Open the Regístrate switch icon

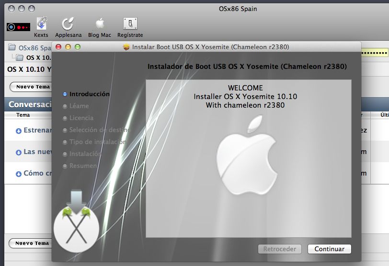130,23
